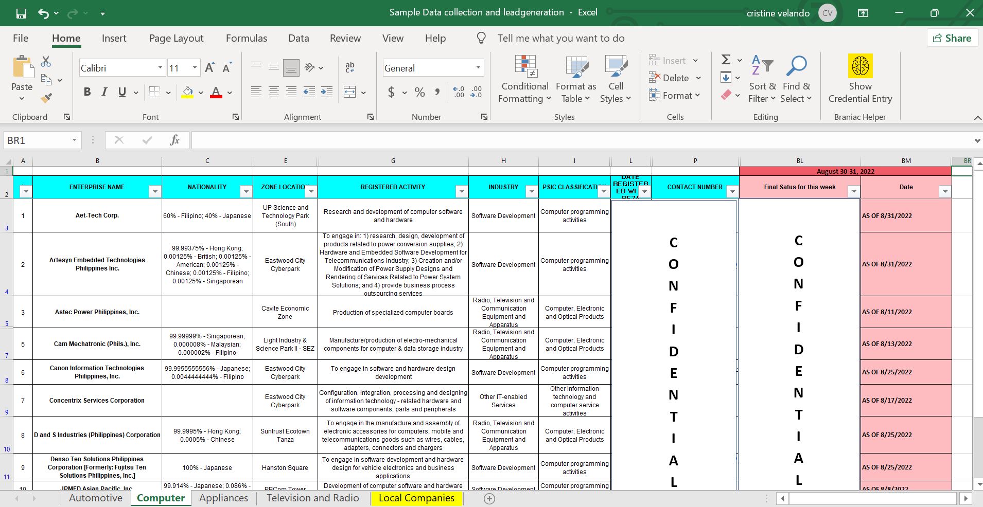The height and width of the screenshot is (507, 983).
Task: Open the font size dropdown
Action: pos(195,68)
